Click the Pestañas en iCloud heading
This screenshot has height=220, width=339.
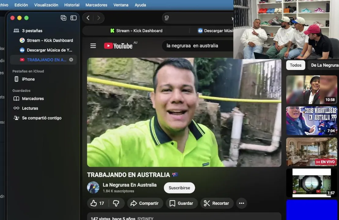point(28,71)
